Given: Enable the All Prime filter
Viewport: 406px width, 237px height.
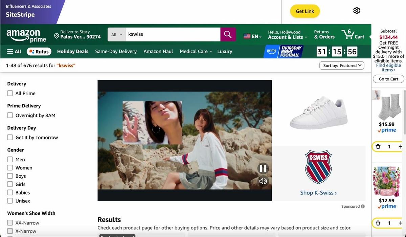Looking at the screenshot, I should point(10,93).
